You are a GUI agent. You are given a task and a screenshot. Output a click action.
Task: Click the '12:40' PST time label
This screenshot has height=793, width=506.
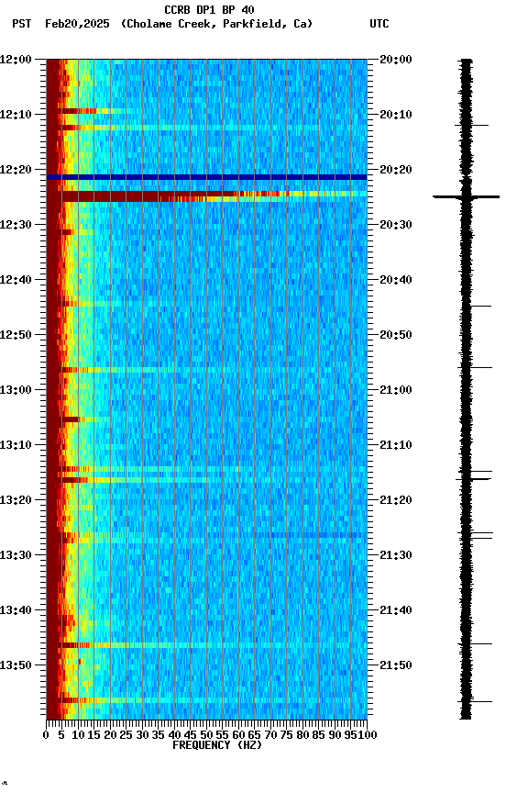pos(16,280)
